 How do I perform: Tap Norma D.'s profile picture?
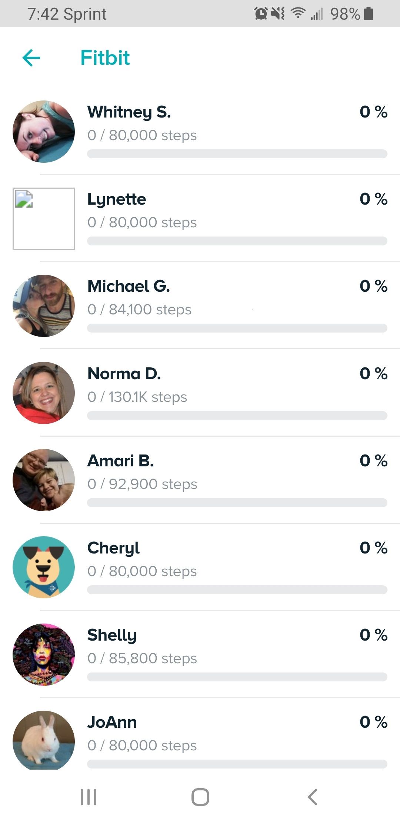44,393
